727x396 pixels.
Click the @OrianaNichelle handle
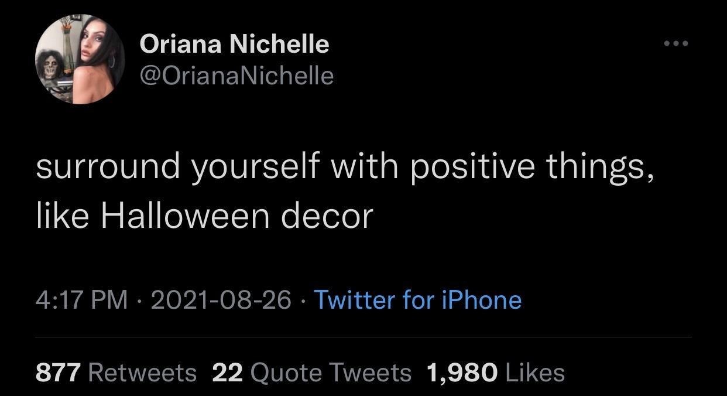[236, 75]
